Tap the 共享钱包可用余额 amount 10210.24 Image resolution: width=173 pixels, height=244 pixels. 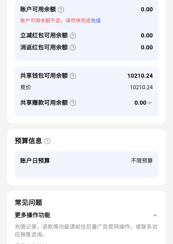click(x=140, y=76)
